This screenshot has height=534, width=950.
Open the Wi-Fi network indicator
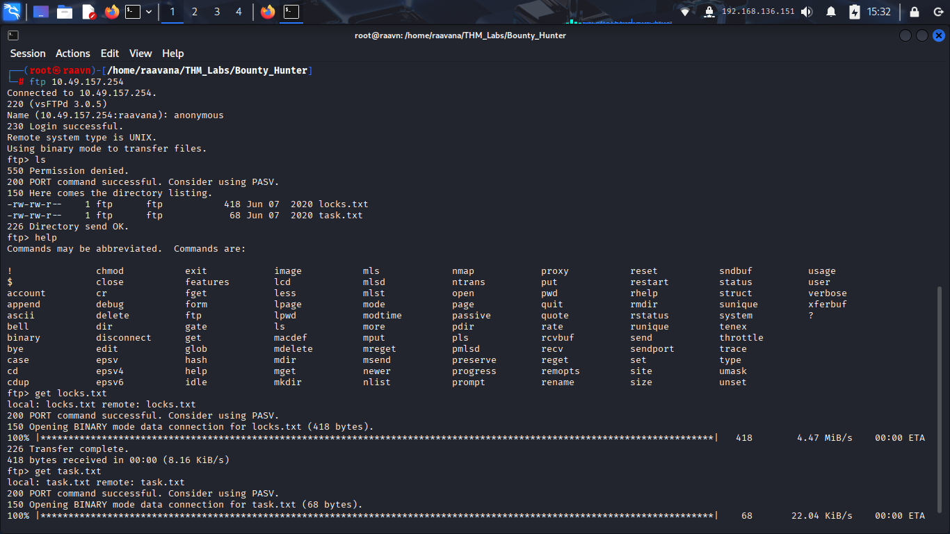pos(685,12)
